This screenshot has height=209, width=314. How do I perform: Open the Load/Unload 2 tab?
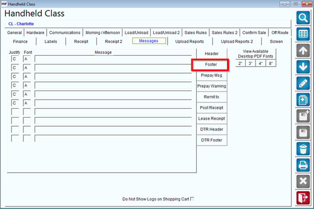pos(166,32)
